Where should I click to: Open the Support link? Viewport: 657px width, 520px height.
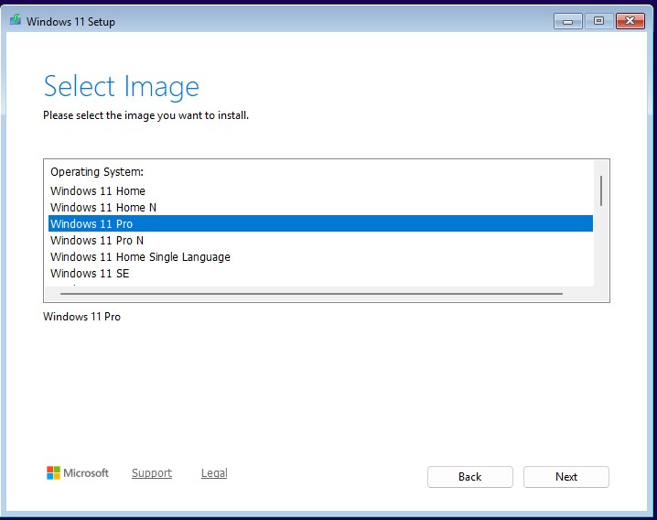152,473
